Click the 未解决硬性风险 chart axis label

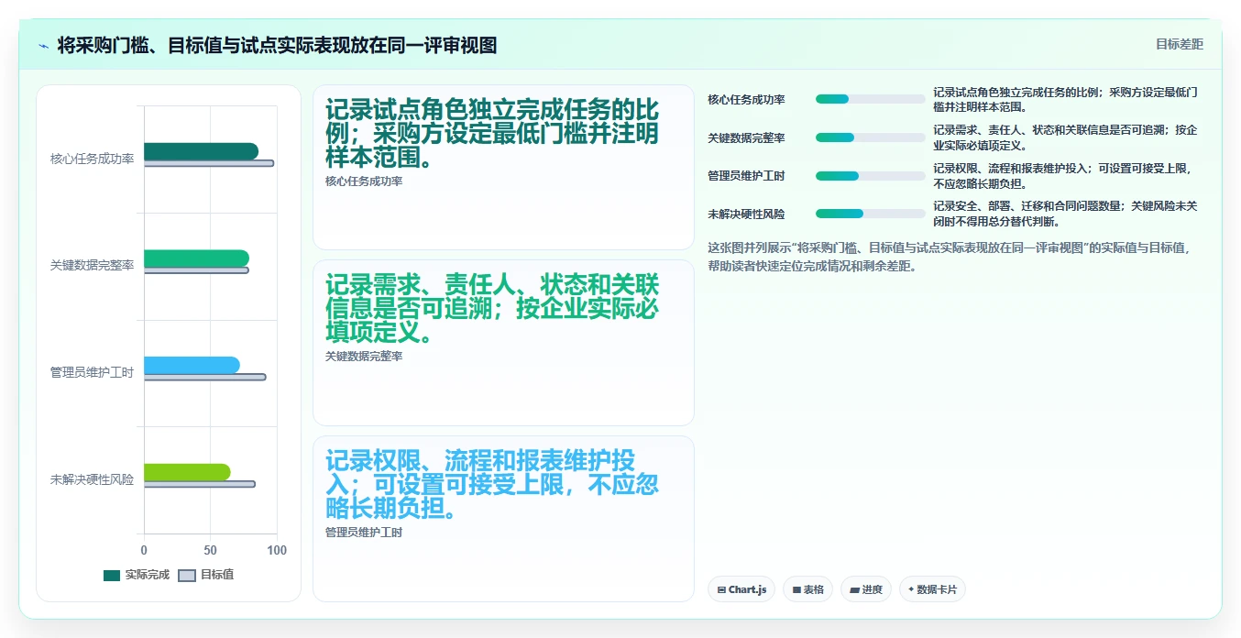click(x=92, y=479)
